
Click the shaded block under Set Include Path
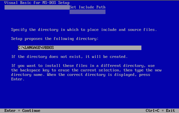click(x=88, y=12)
